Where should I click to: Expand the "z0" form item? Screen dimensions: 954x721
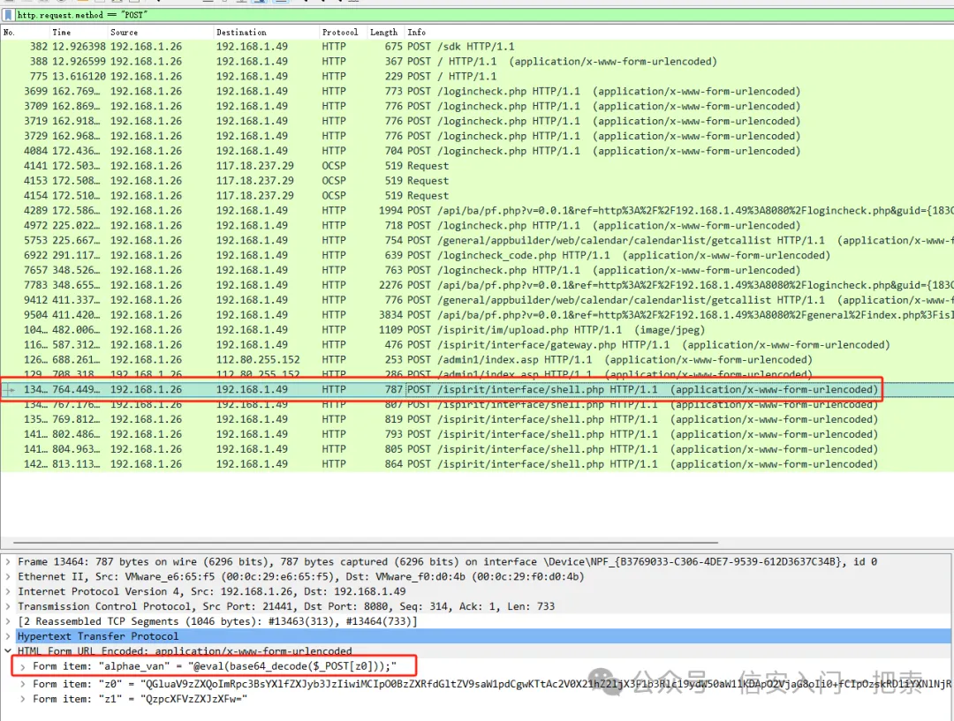point(22,684)
